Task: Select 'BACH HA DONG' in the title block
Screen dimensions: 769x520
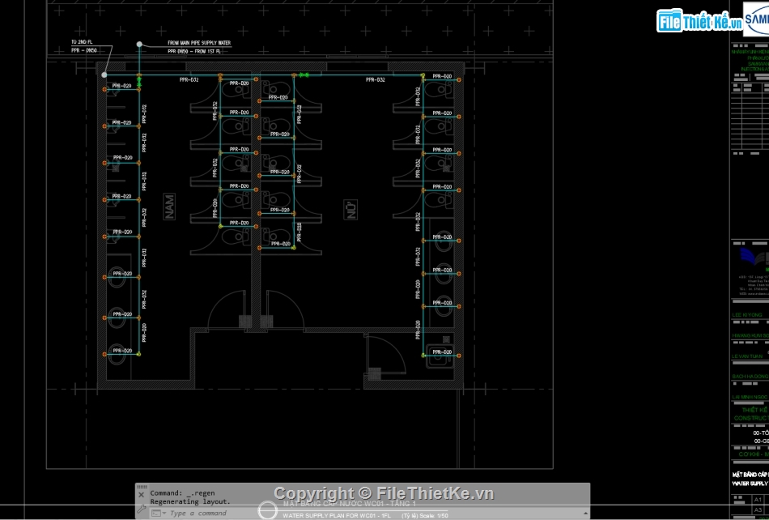Action: tap(750, 377)
